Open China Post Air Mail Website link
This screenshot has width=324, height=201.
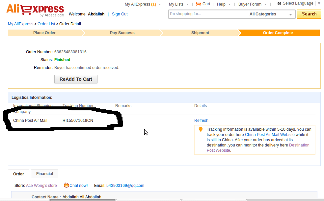pyautogui.click(x=270, y=135)
